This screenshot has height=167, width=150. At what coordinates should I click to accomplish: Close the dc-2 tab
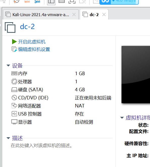pyautogui.click(x=104, y=14)
